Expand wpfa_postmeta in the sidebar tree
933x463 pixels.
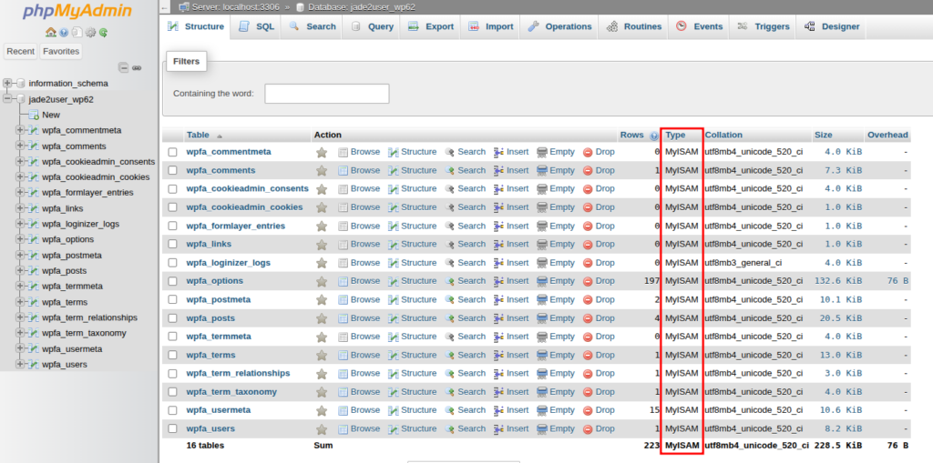pos(20,255)
